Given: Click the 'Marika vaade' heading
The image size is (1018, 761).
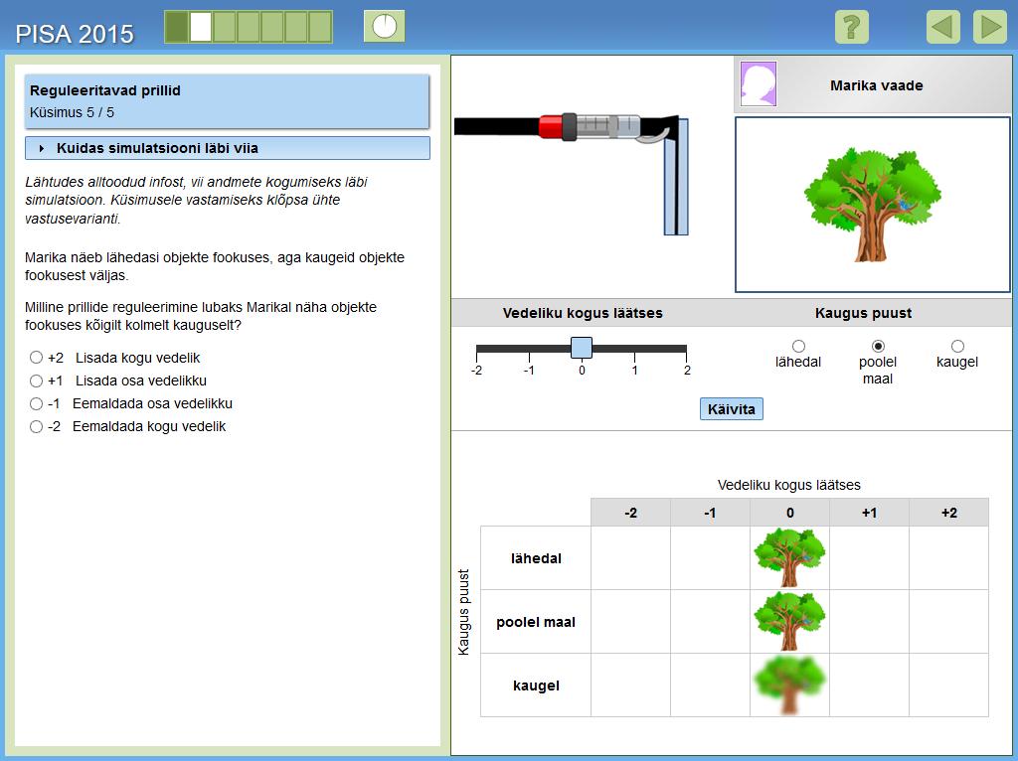Looking at the screenshot, I should click(x=876, y=85).
